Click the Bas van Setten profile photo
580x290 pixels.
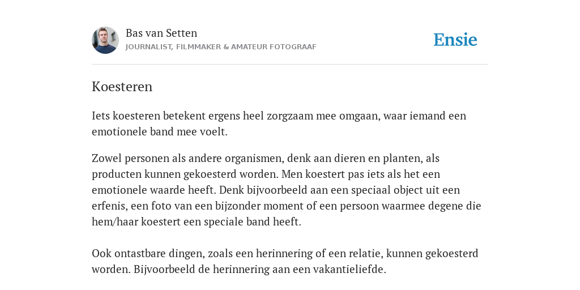click(105, 40)
